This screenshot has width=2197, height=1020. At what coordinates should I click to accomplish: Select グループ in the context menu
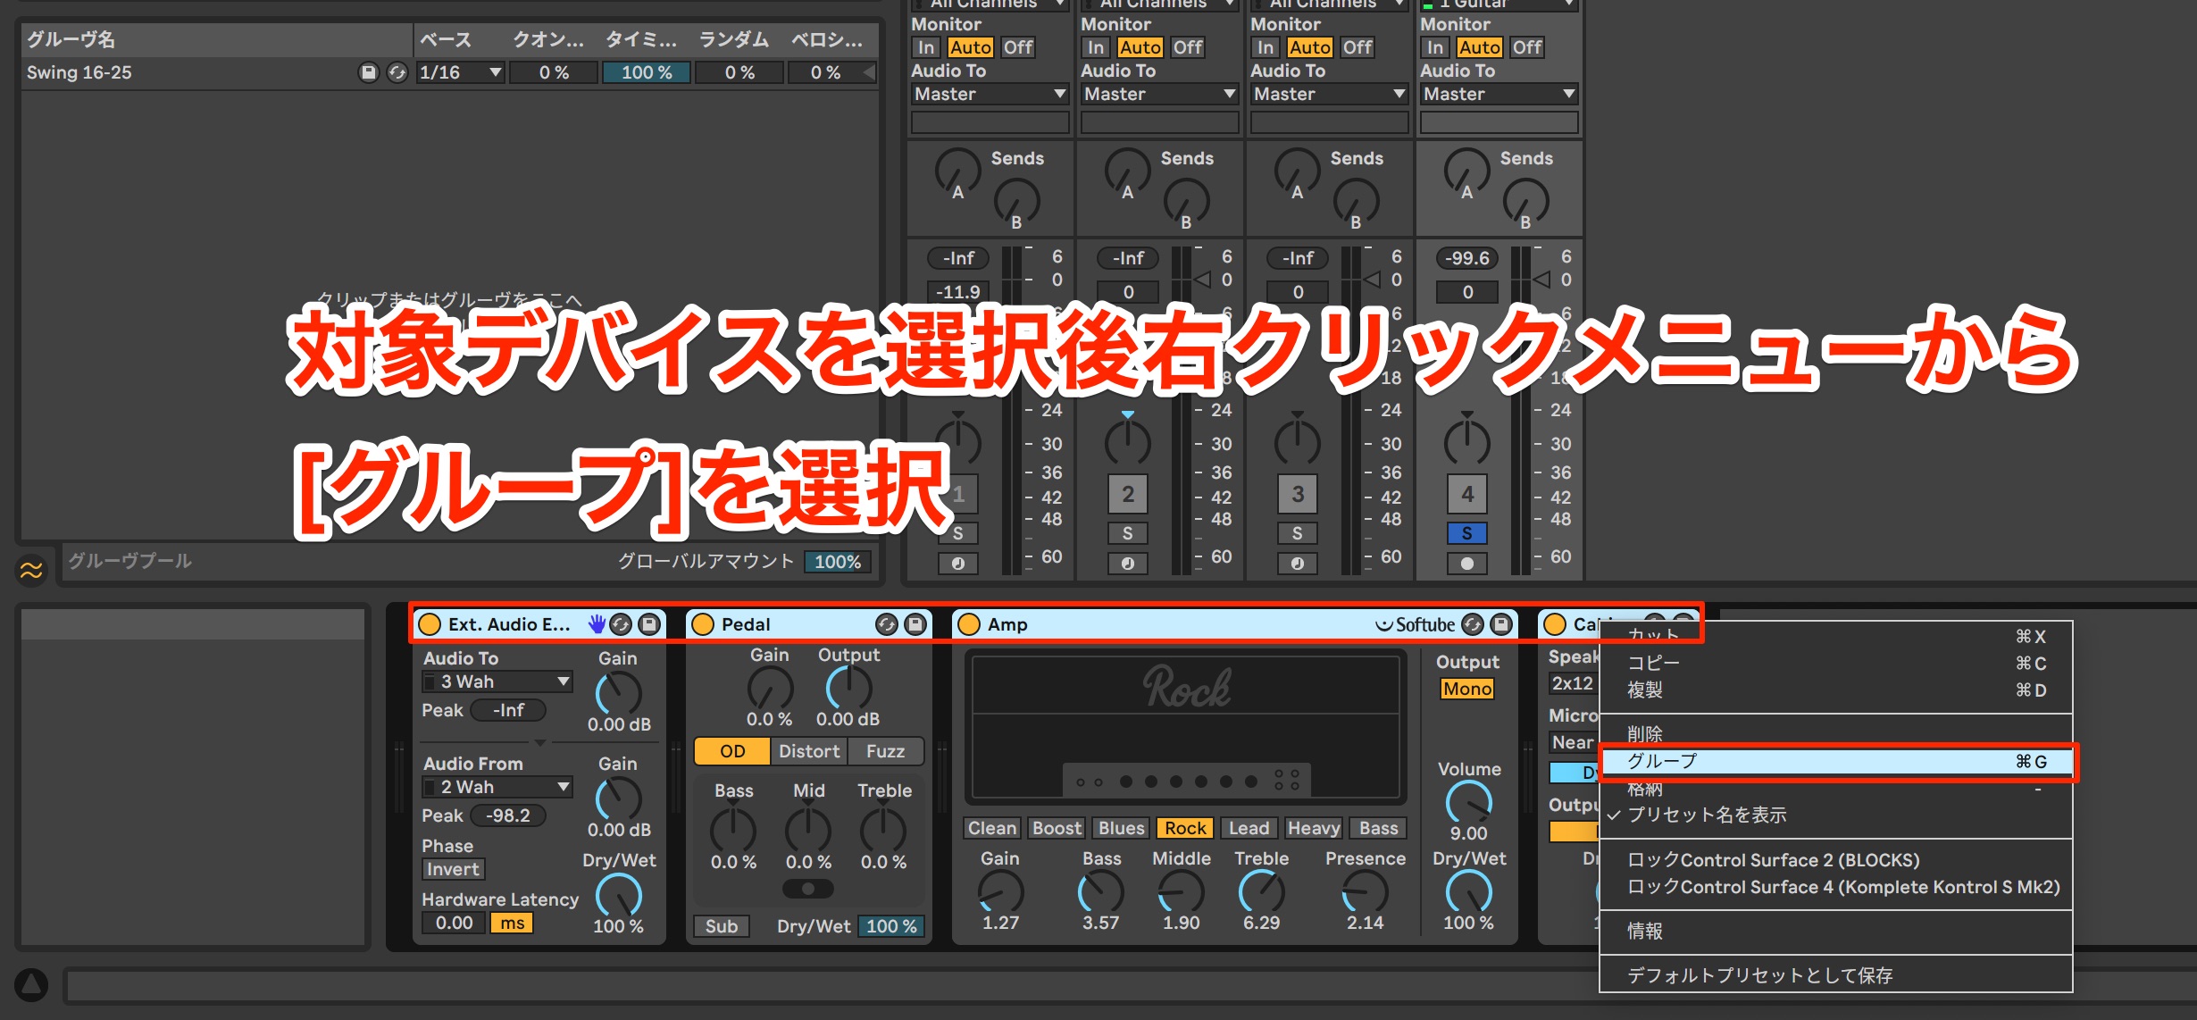point(1836,761)
